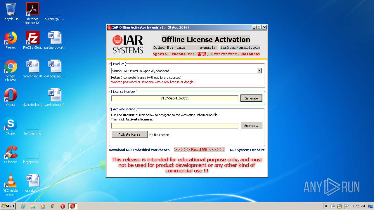The width and height of the screenshot is (374, 210).
Task: Open the IAR Systems website link
Action: click(x=247, y=150)
